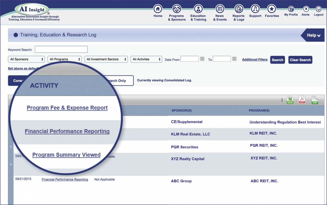Focus the Keyword Search field
Screen dimensions: 327x205
click(x=61, y=49)
